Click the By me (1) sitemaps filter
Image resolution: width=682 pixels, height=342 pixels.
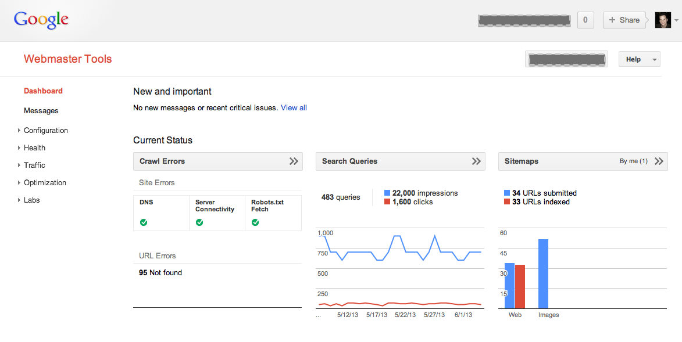tap(633, 161)
